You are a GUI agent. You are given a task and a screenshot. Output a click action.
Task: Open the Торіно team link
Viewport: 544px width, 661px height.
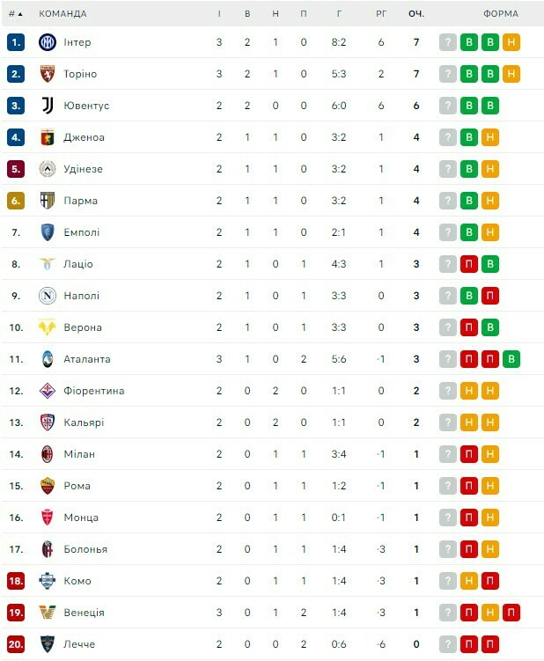pos(80,74)
